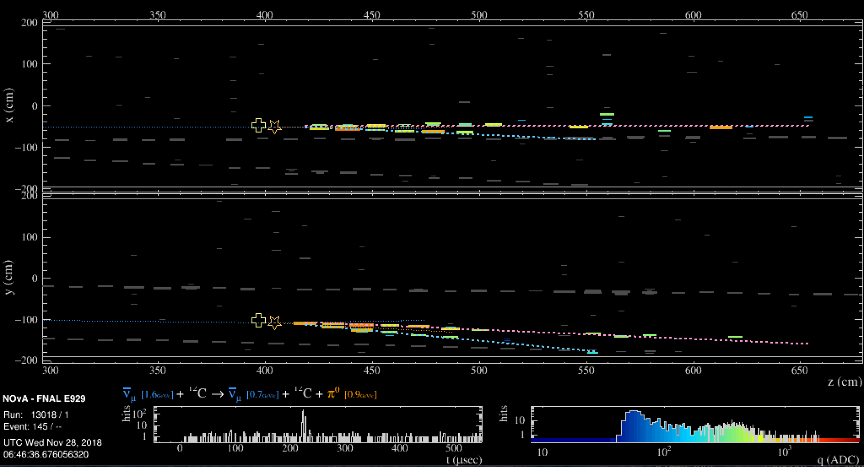Click the NOvA - FNAL E929 title

point(44,399)
